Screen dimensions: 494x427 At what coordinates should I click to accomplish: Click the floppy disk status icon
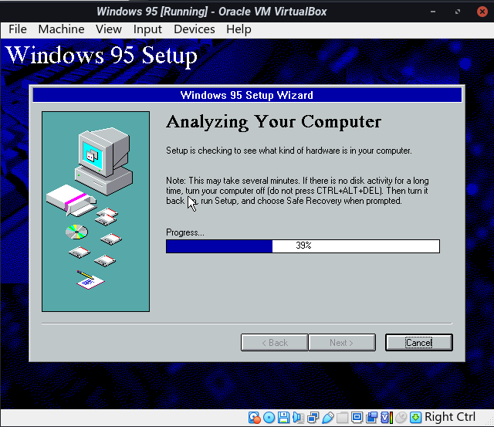click(284, 418)
